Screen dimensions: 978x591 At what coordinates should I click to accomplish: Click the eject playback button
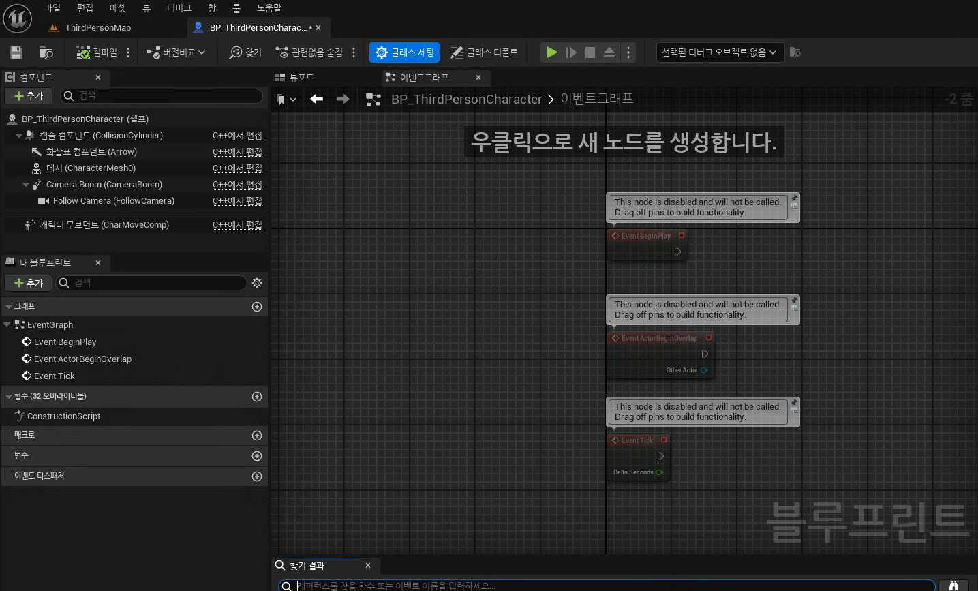point(609,52)
